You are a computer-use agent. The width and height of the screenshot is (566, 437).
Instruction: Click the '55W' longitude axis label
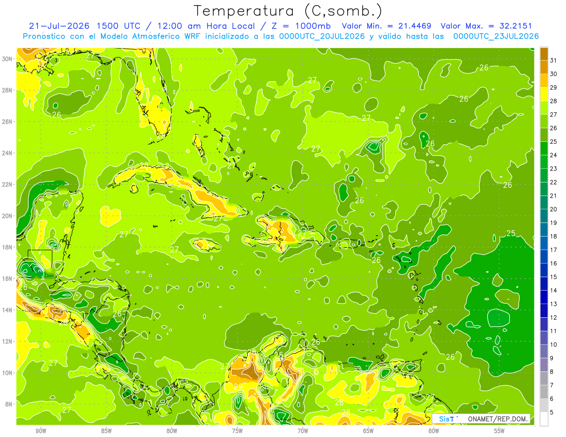(x=499, y=431)
